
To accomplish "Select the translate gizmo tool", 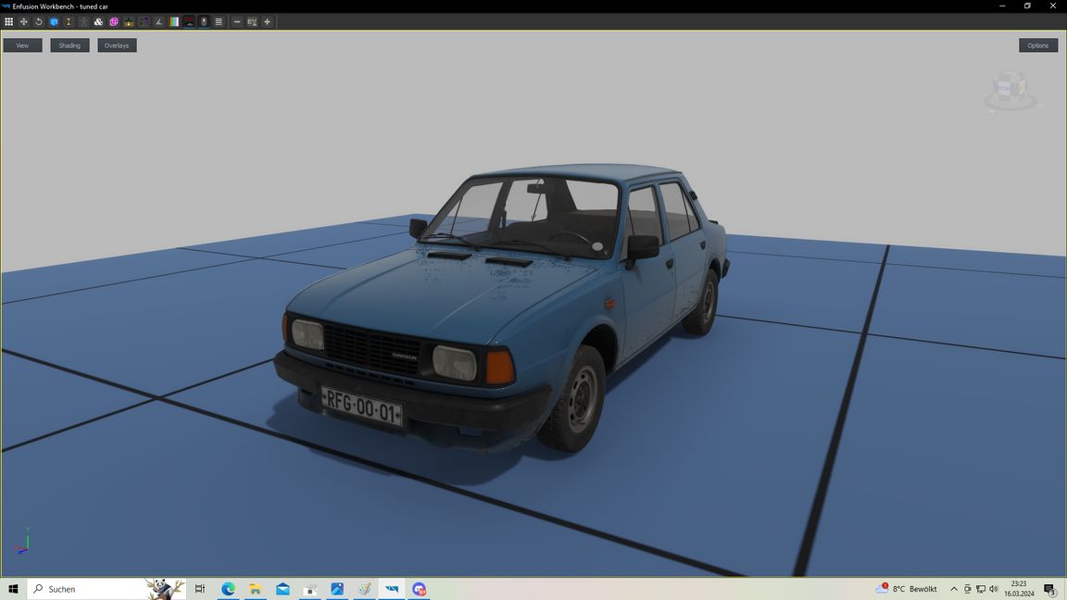I will click(23, 21).
